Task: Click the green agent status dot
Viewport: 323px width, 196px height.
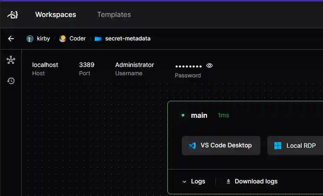Action: [183, 115]
